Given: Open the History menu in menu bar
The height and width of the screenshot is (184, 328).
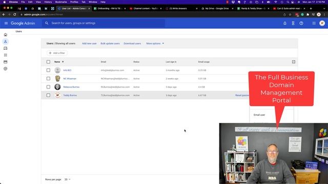Looking at the screenshot, I should pos(48,2).
